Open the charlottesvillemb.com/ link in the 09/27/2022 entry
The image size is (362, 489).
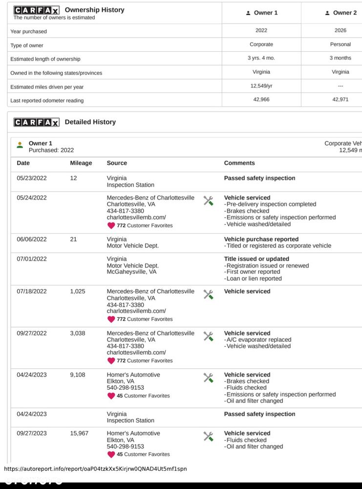pyautogui.click(x=136, y=353)
